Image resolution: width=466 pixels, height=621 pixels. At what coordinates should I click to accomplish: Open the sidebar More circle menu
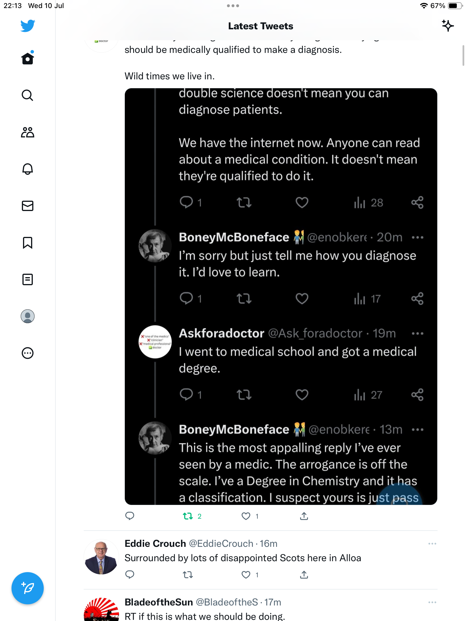(x=28, y=353)
